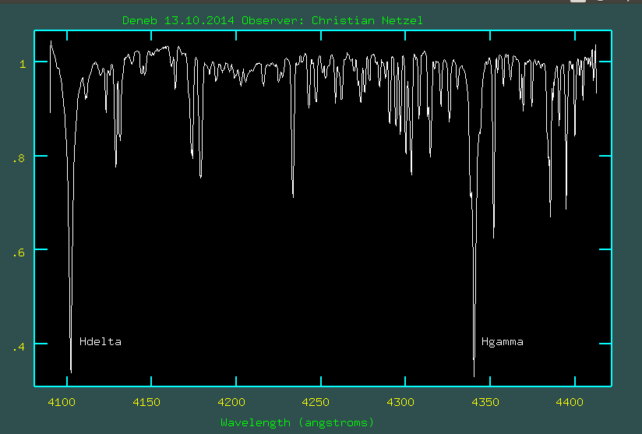Click the y-axis value 1
Image resolution: width=642 pixels, height=434 pixels.
tap(23, 64)
